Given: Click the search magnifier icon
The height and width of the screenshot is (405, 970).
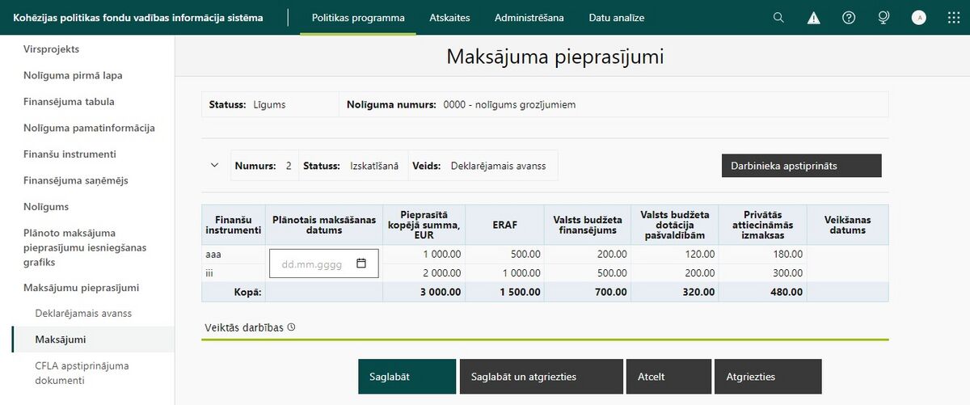Looking at the screenshot, I should (778, 17).
